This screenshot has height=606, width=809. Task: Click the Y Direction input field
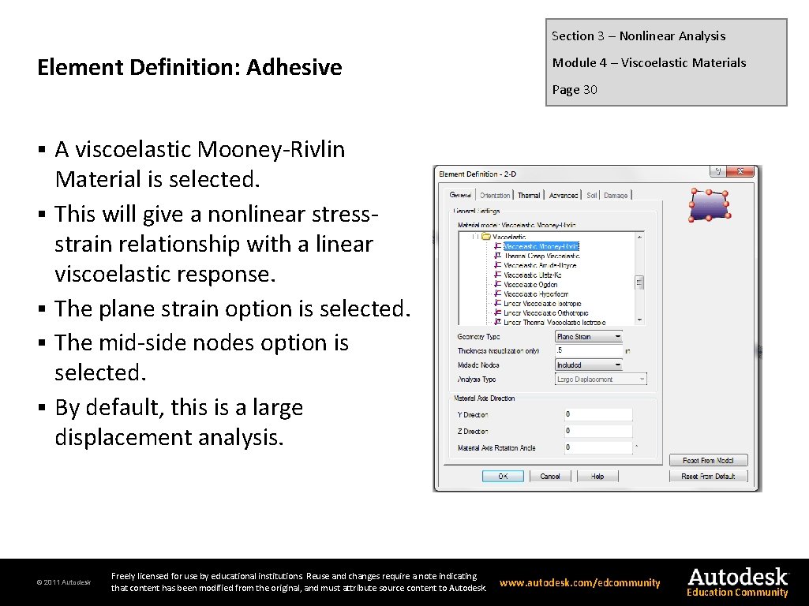598,414
